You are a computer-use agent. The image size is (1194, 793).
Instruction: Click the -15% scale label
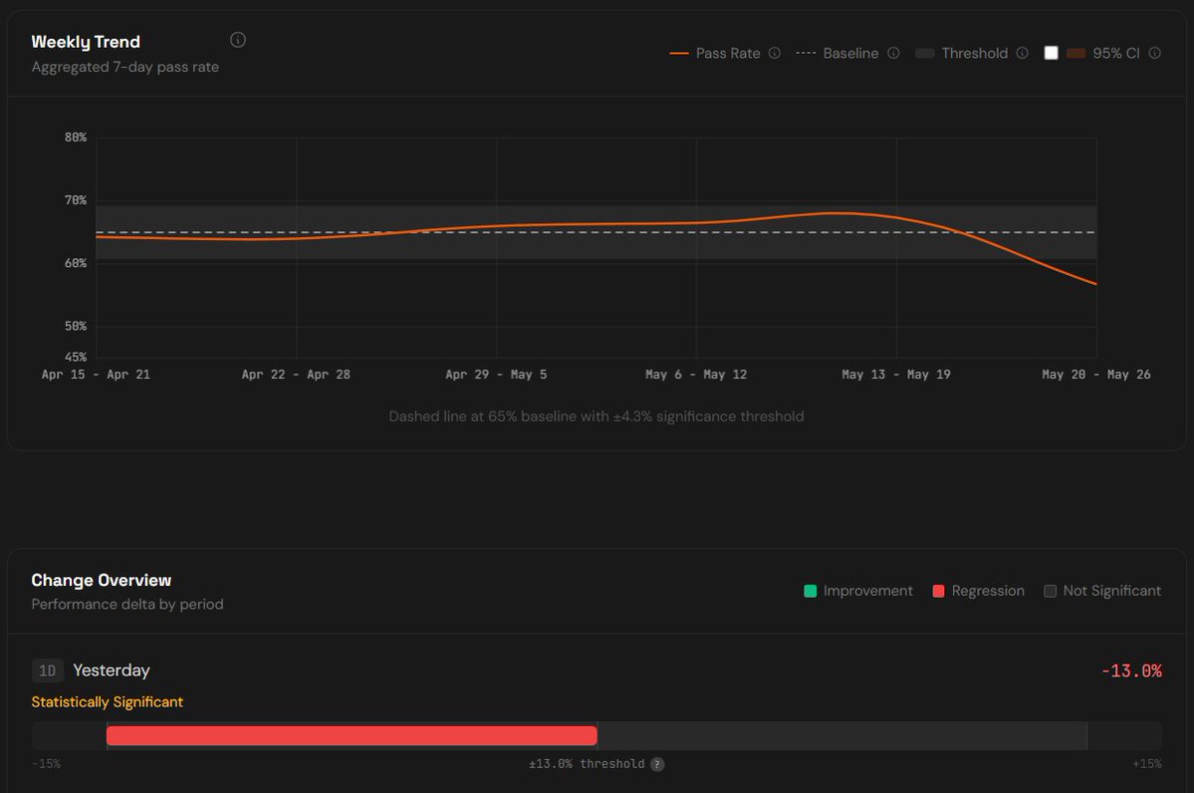(x=47, y=764)
